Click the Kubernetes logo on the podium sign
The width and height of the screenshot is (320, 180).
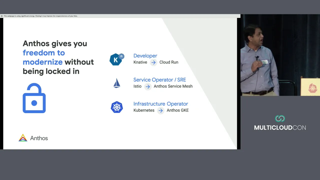click(312, 88)
